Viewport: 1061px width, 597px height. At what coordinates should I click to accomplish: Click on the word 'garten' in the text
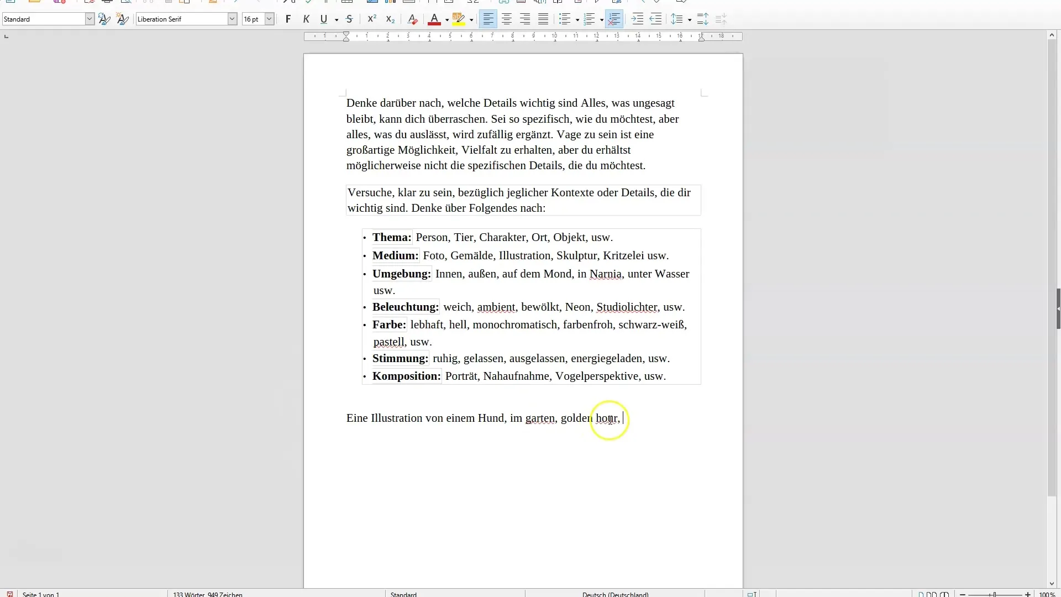(540, 418)
